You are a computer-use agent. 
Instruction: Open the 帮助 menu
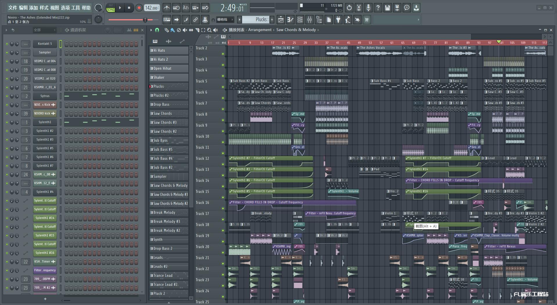[86, 8]
